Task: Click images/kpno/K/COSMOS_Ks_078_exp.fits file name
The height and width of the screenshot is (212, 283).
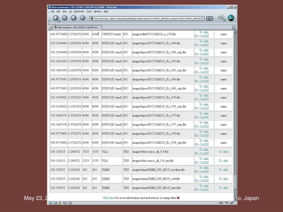Action: [x=159, y=143]
